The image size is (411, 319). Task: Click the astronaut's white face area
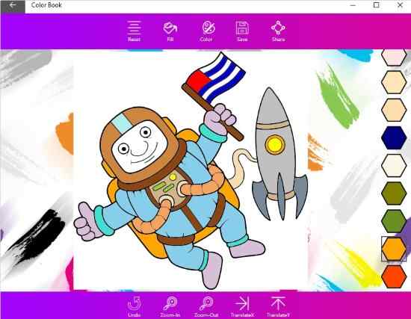tap(139, 146)
